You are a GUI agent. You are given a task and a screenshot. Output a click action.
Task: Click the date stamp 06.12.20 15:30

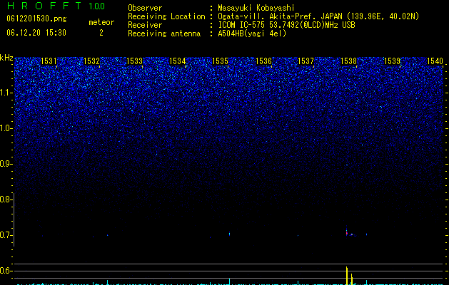[36, 33]
